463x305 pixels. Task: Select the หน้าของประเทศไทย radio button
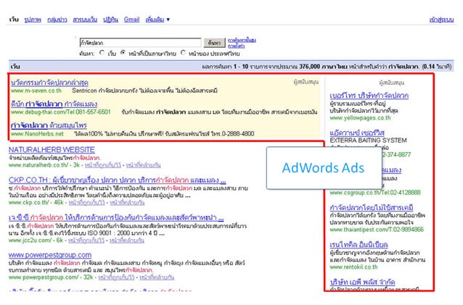pyautogui.click(x=184, y=53)
